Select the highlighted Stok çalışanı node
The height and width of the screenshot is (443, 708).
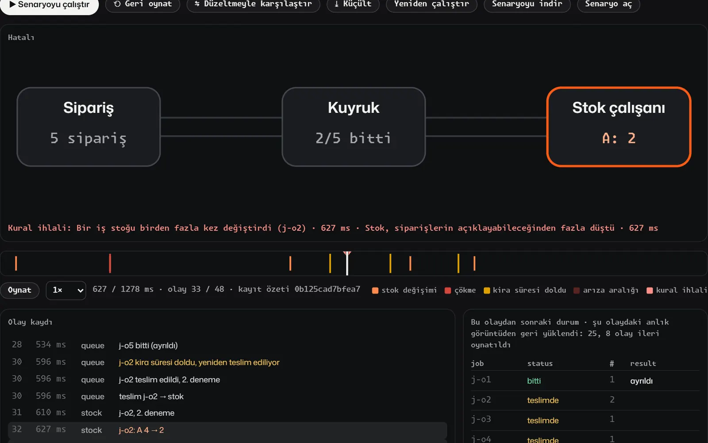[x=619, y=127]
